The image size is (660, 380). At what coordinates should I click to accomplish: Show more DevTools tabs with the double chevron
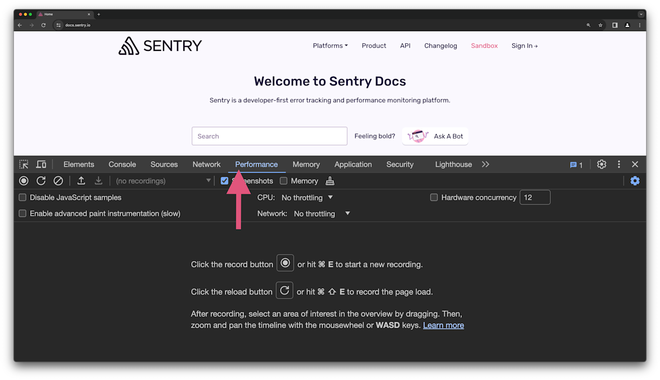486,164
